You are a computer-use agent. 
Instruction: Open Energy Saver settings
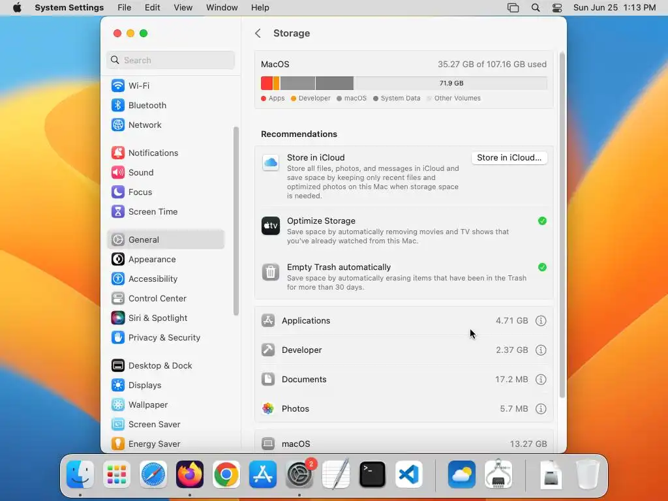pyautogui.click(x=166, y=444)
